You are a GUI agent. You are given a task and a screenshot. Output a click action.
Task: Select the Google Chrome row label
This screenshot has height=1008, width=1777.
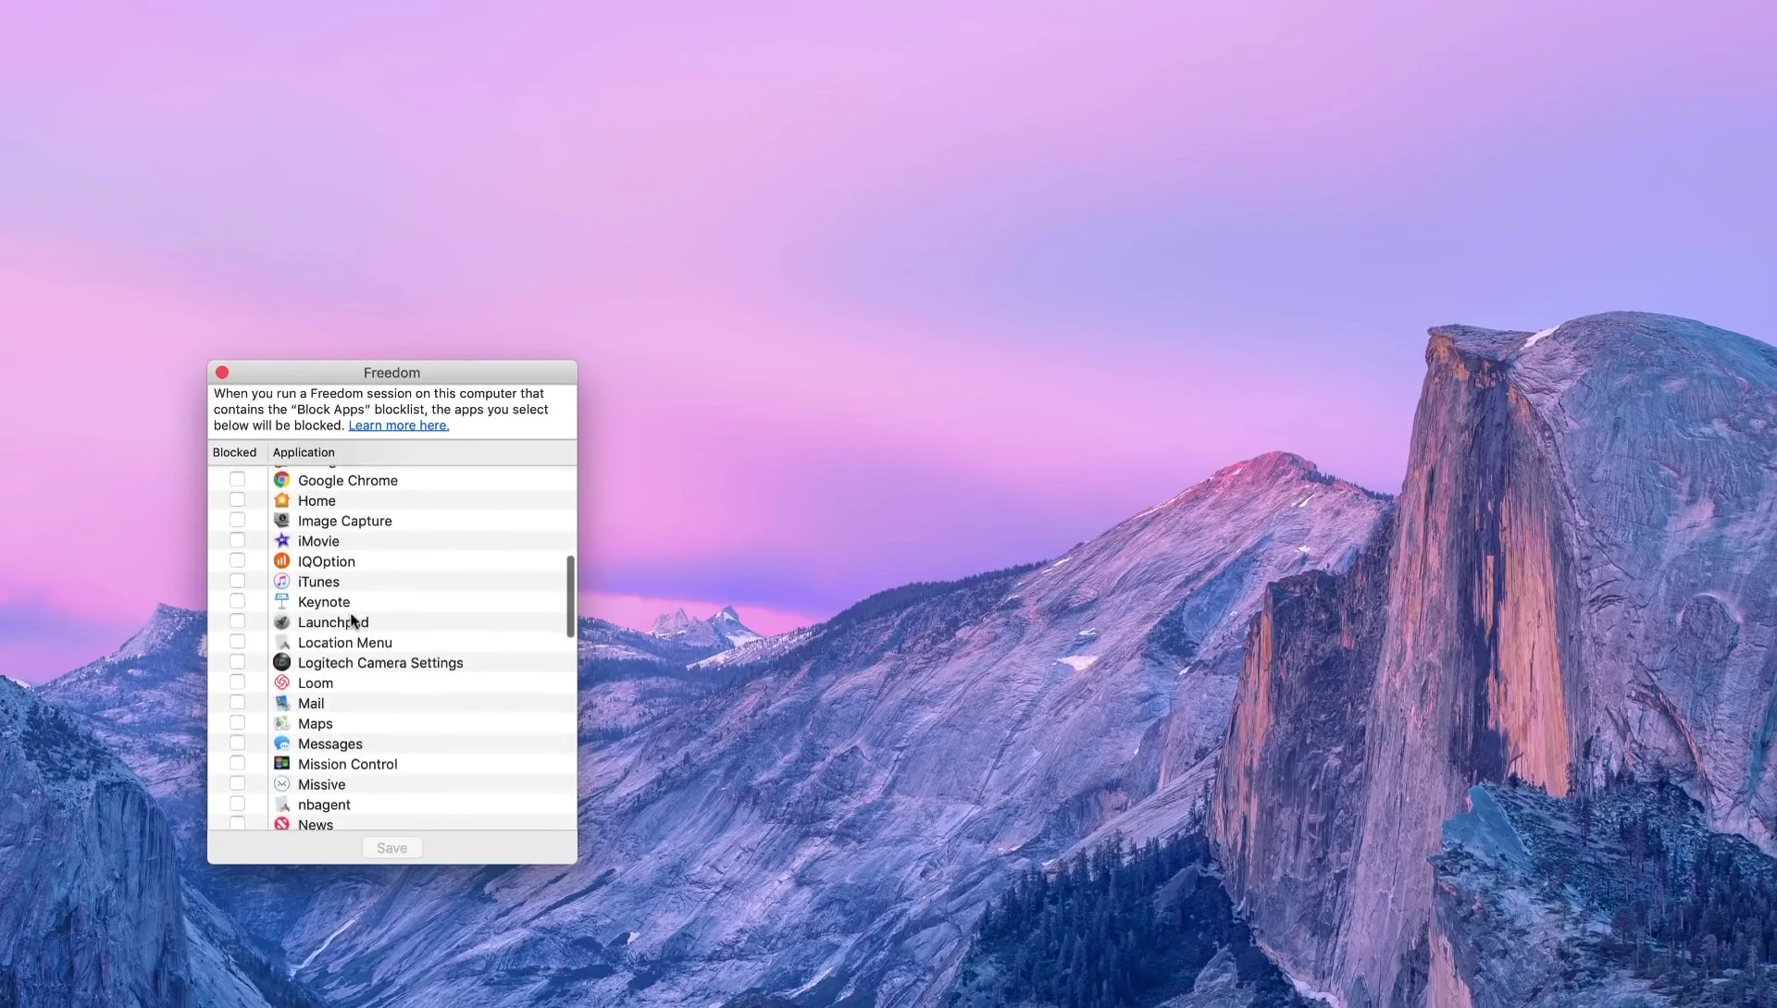(348, 481)
